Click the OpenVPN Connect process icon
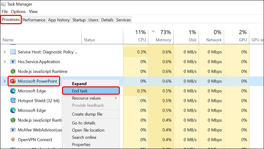 [x=13, y=139]
